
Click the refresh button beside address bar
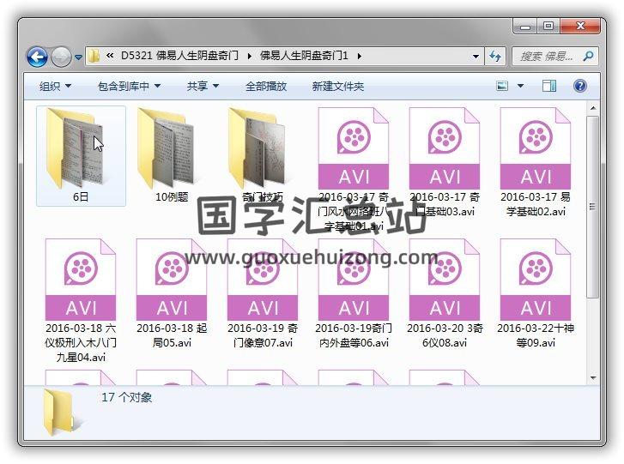click(x=495, y=57)
